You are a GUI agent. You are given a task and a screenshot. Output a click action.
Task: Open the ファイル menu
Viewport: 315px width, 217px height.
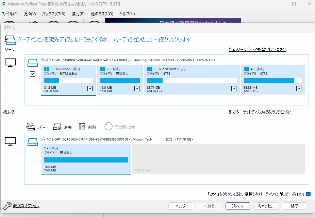9,14
